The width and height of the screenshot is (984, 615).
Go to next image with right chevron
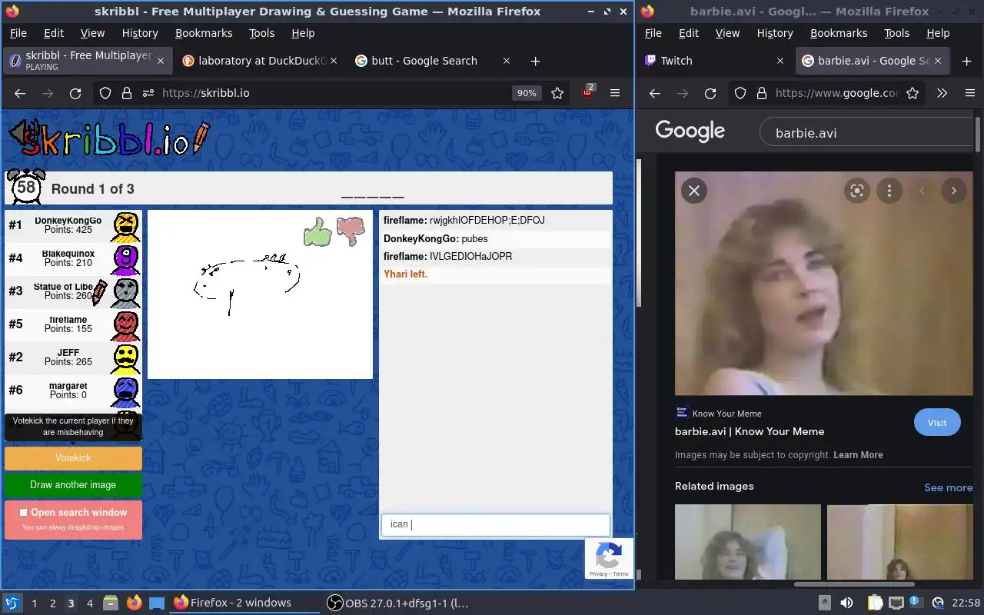point(954,191)
